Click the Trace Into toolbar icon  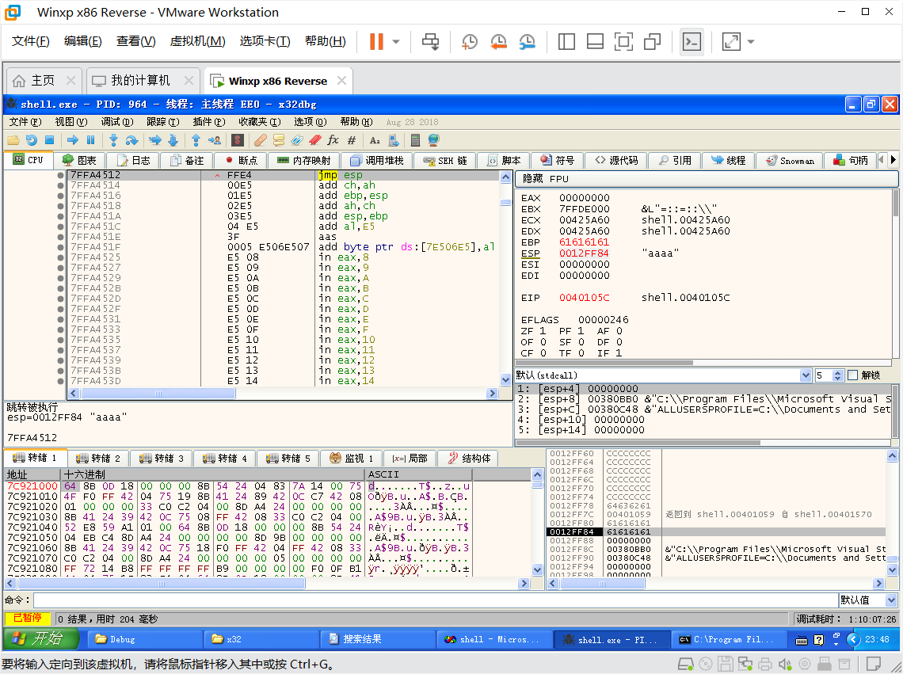point(155,140)
